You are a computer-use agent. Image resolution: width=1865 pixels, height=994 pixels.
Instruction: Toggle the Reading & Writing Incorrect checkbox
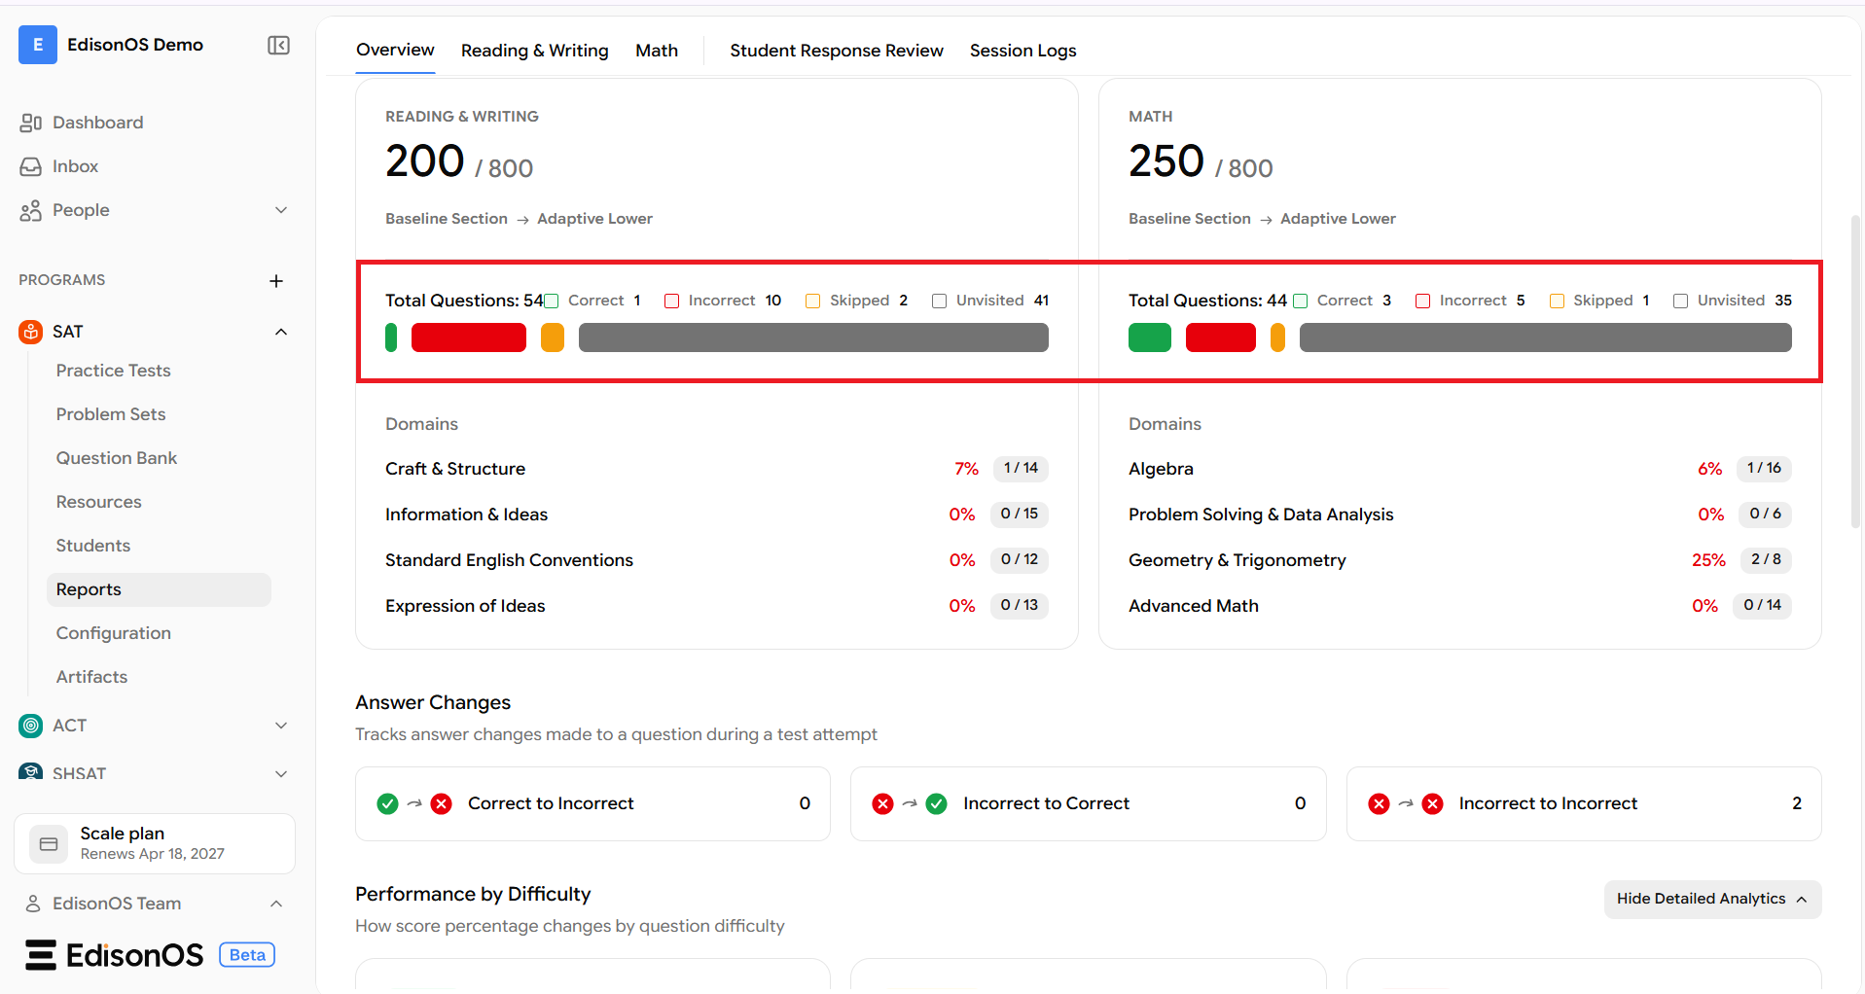point(671,302)
